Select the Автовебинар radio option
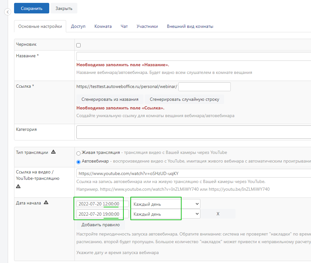 click(78, 162)
